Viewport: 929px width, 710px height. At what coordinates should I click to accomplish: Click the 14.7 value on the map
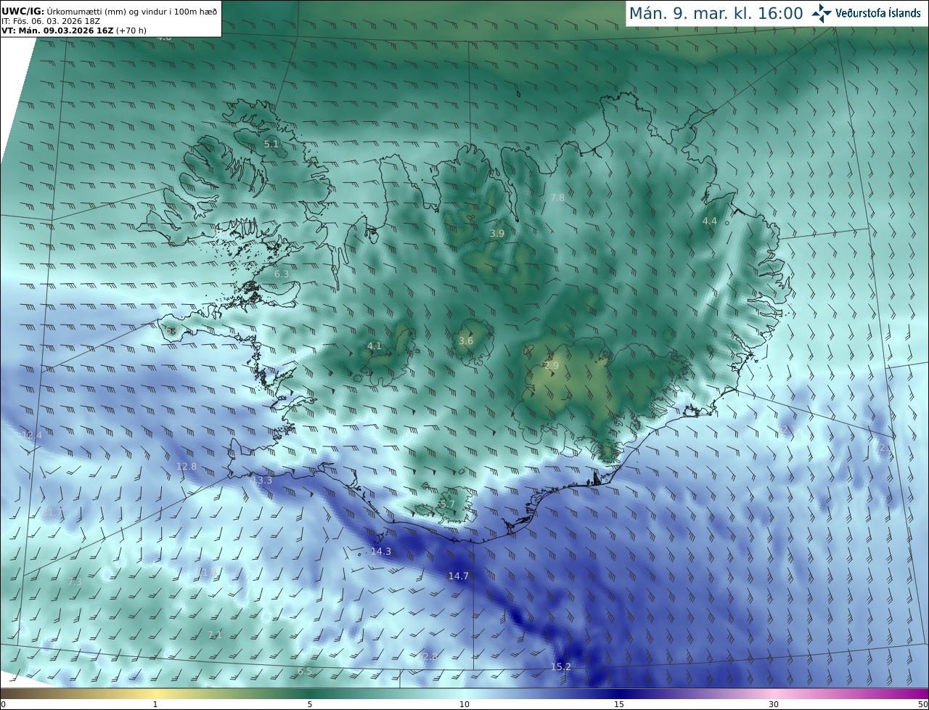point(459,576)
